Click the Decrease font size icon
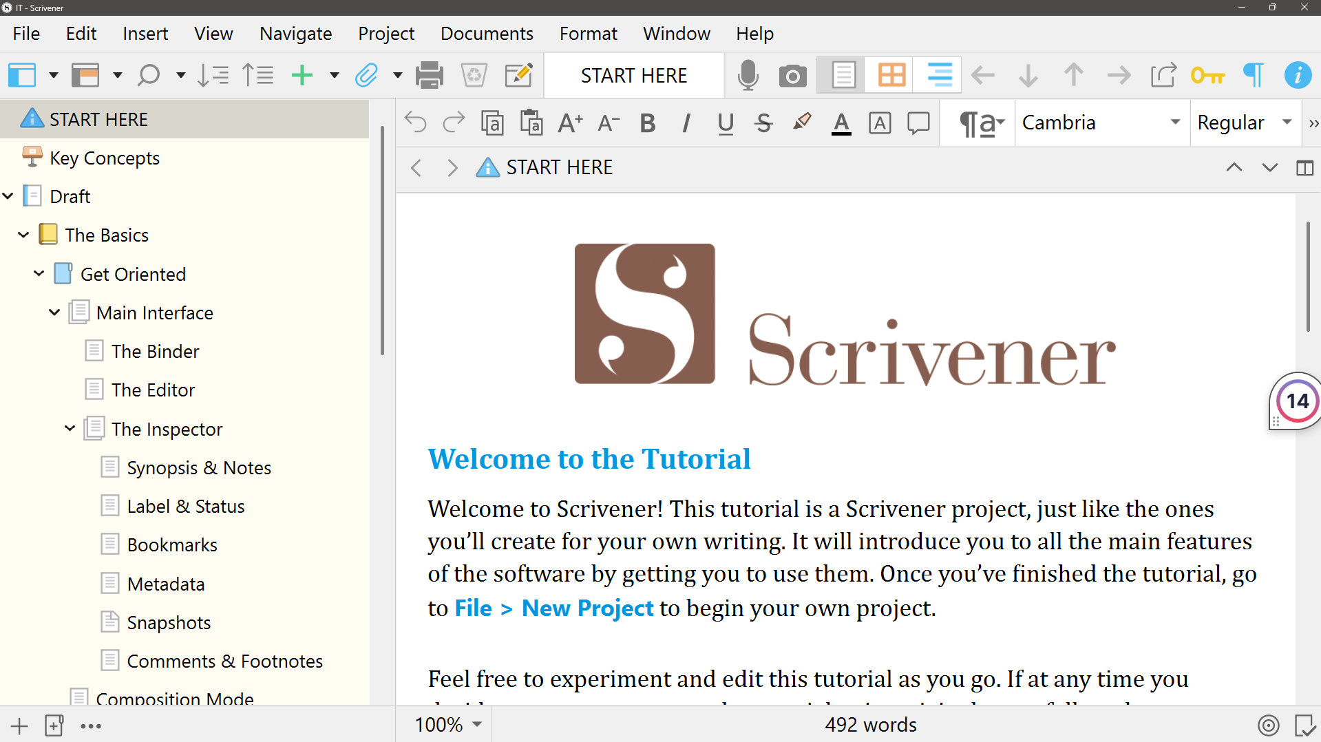 coord(609,123)
